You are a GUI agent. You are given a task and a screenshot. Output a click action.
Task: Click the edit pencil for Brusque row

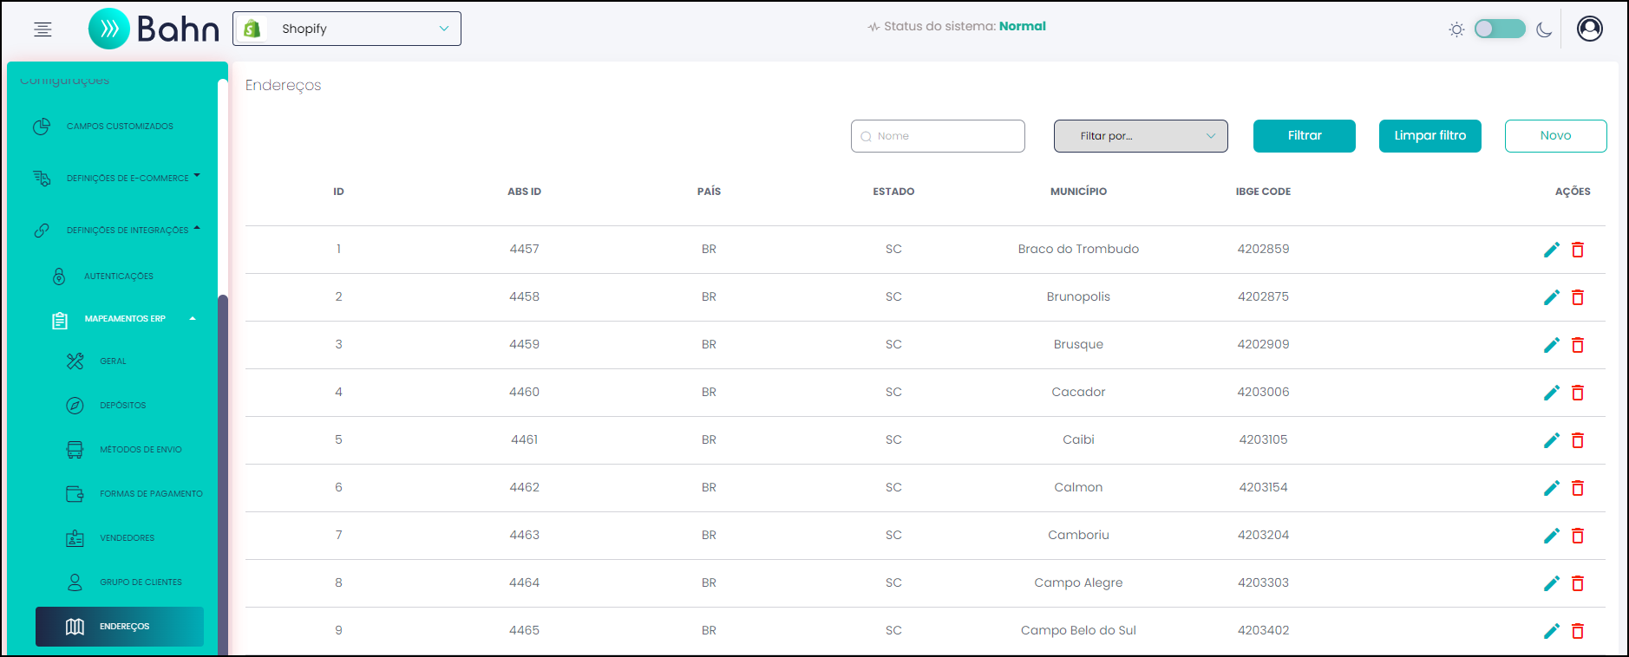[x=1552, y=345]
